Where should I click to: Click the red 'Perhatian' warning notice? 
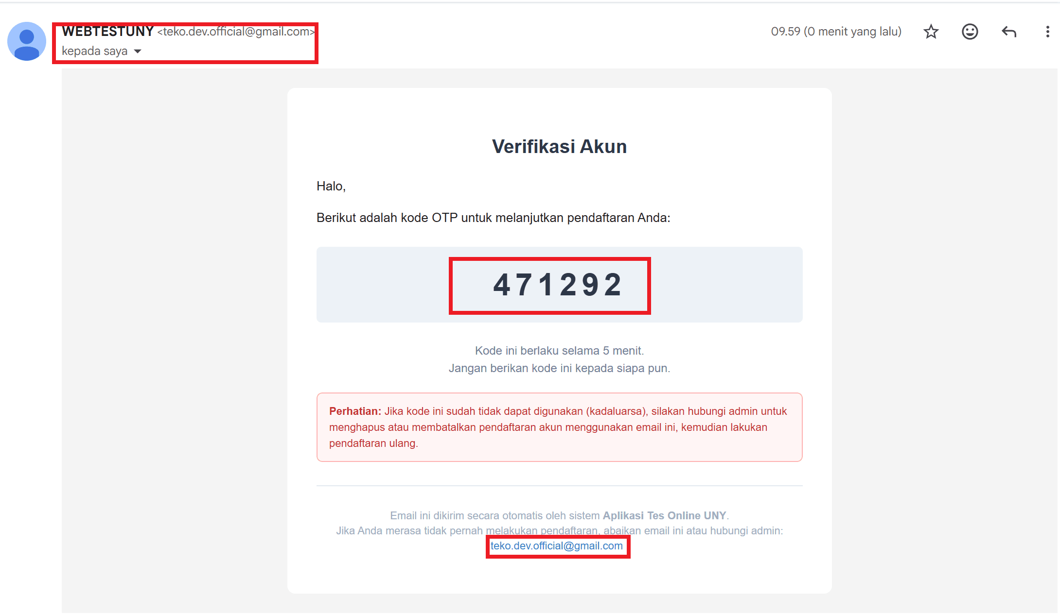559,427
